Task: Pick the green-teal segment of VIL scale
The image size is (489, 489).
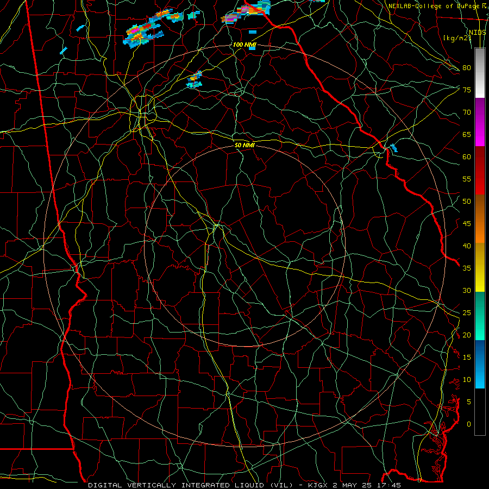Action: tap(480, 316)
